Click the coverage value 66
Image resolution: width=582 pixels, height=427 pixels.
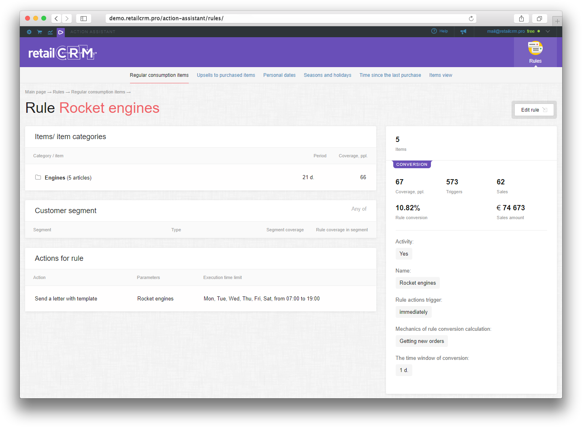pyautogui.click(x=363, y=178)
